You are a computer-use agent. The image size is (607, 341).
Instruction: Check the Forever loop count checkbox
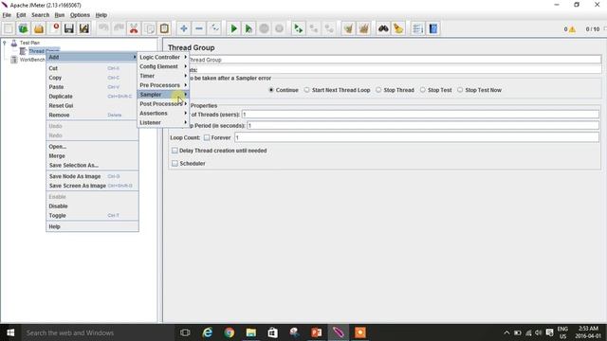207,137
